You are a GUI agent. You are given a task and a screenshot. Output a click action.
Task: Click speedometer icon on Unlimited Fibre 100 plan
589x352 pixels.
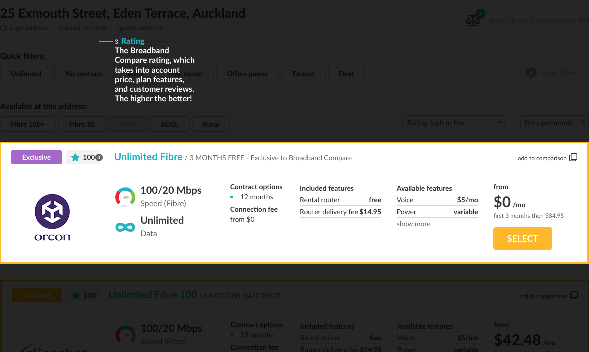[125, 334]
